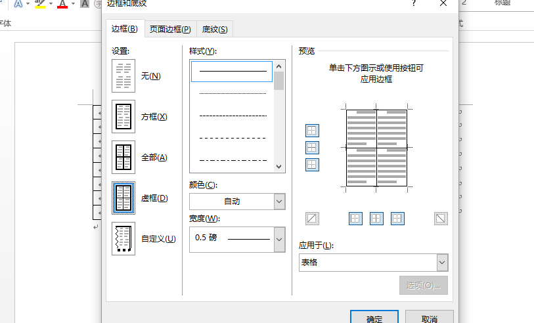Screen dimensions: 534x323
Task: Toggle the top border button in preview
Action: tap(312, 131)
